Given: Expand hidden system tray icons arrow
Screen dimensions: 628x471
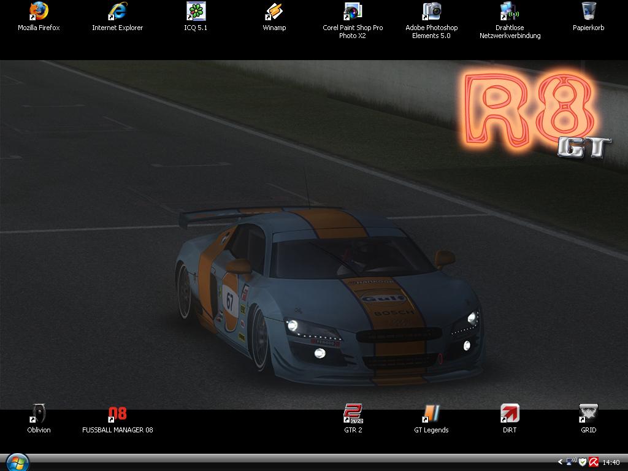Looking at the screenshot, I should pyautogui.click(x=560, y=462).
